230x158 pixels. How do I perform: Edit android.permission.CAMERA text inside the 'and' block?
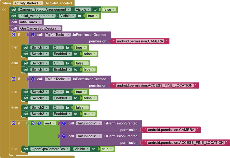point(171,130)
